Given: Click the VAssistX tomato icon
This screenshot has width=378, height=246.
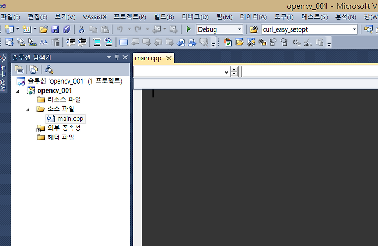Looking at the screenshot, I should (x=227, y=43).
